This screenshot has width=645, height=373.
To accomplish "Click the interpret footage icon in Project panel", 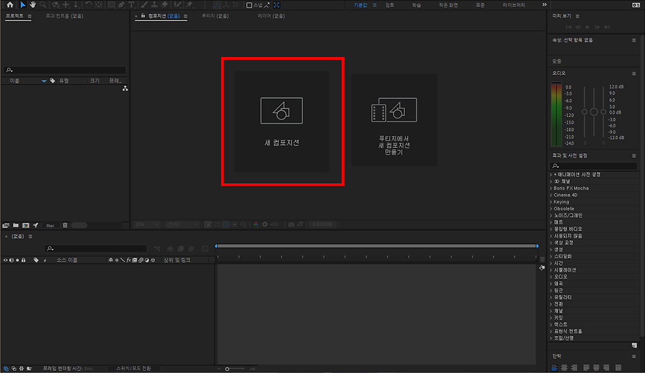I will click(6, 225).
